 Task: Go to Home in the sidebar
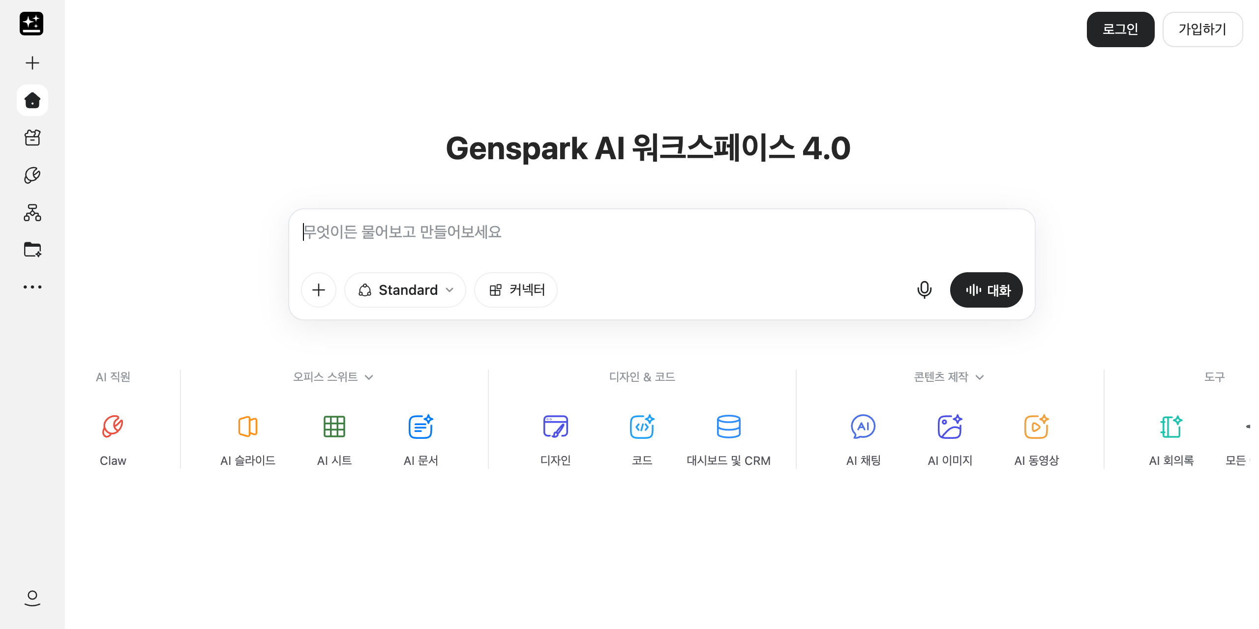(x=32, y=100)
